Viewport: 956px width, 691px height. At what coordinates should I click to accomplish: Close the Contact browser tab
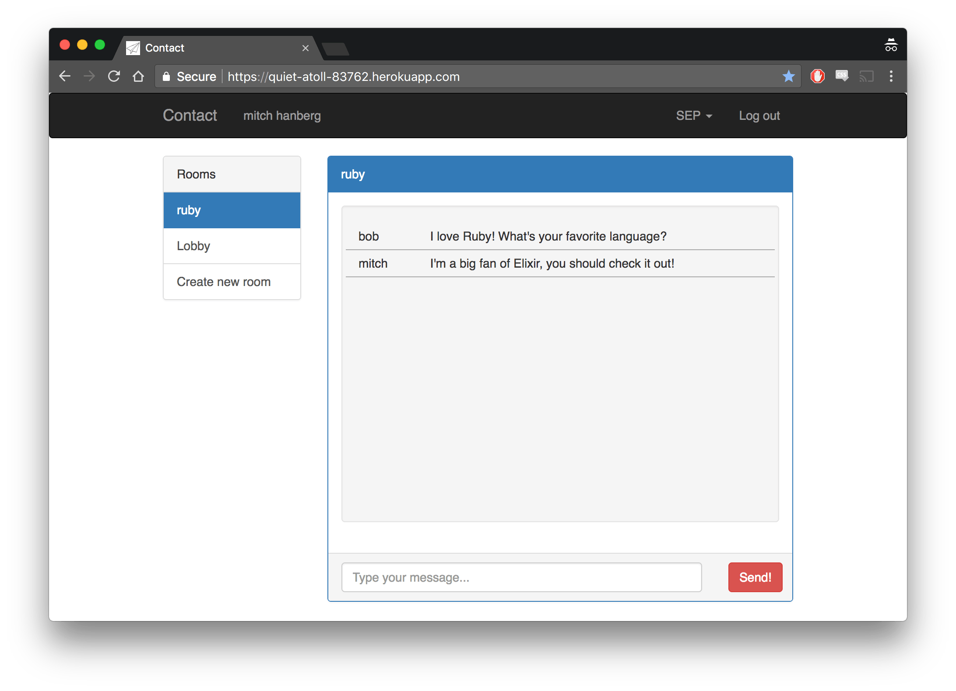(306, 48)
